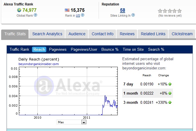Show the Pageviews chart
The width and height of the screenshot is (196, 131).
(x=58, y=49)
